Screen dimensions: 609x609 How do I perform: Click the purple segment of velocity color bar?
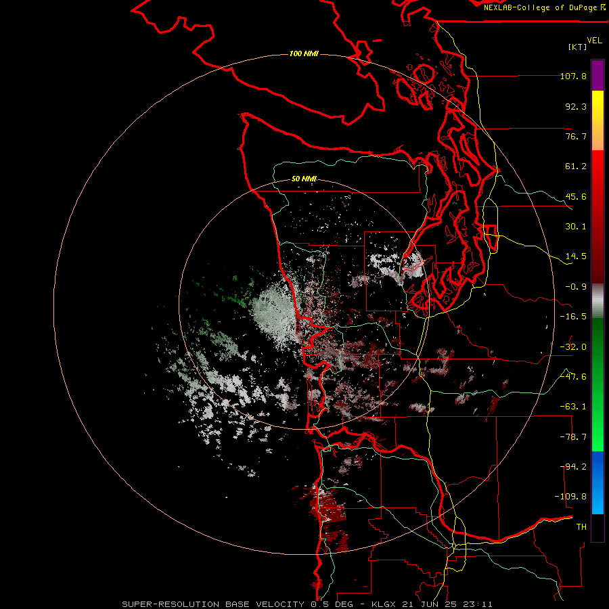pos(597,75)
